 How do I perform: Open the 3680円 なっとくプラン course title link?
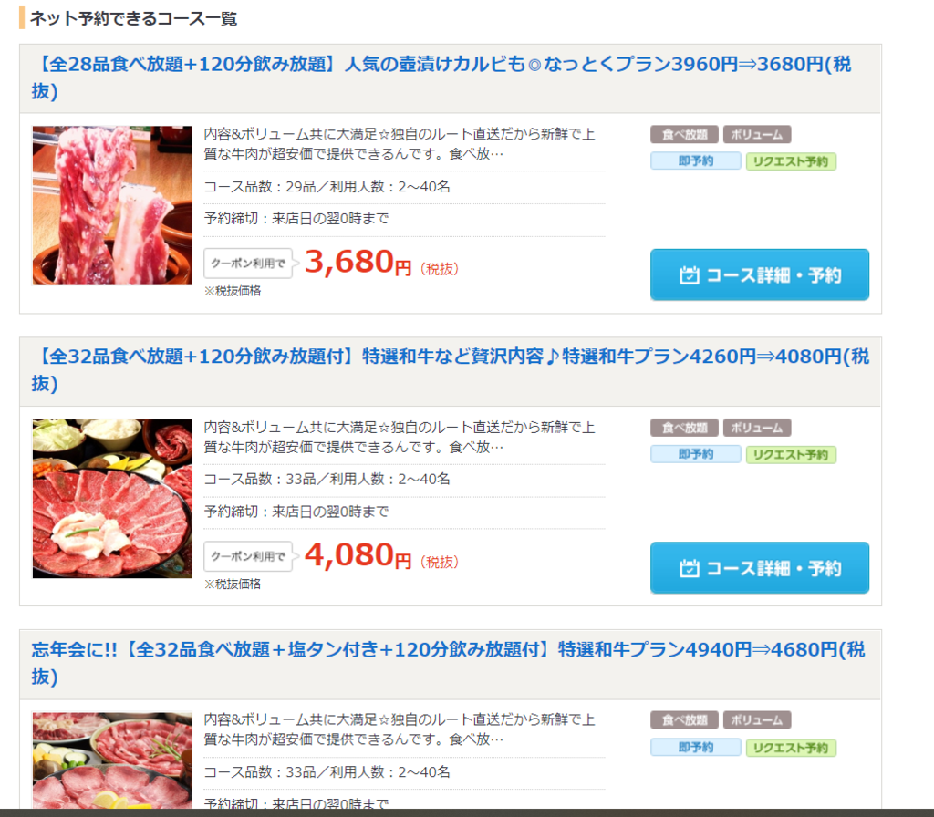441,78
